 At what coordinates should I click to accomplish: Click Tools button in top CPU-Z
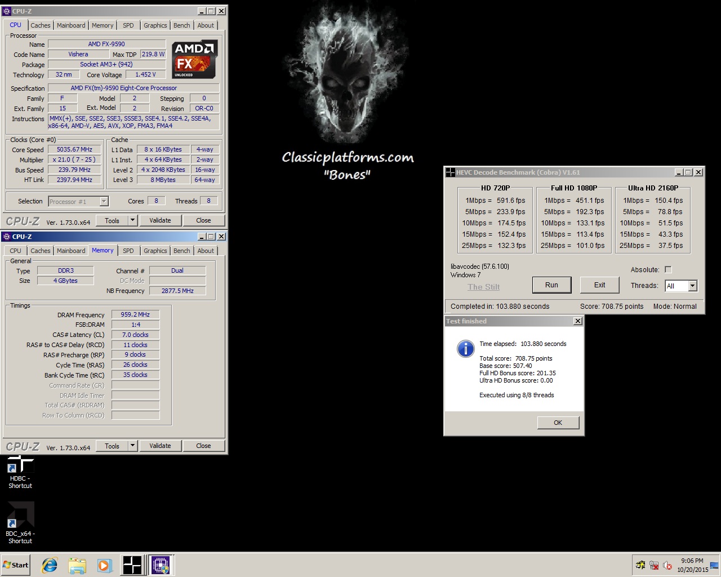click(x=112, y=220)
